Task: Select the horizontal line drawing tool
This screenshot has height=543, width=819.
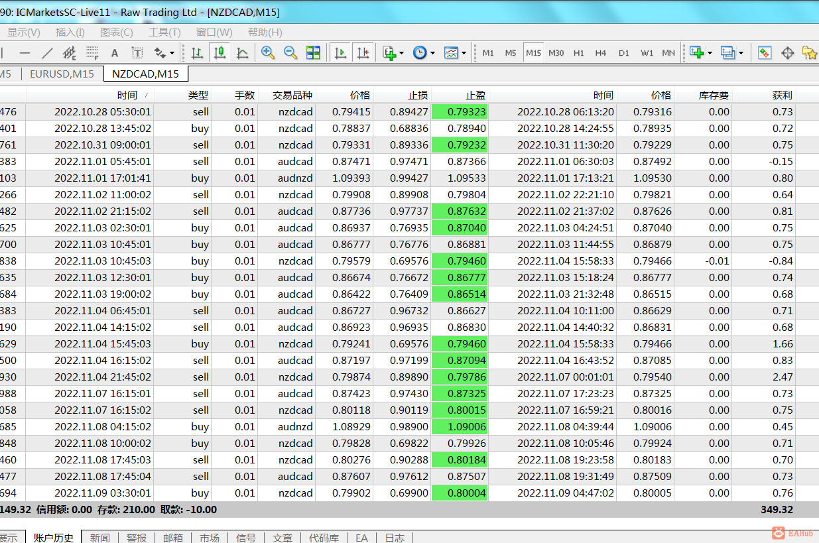Action: click(25, 53)
